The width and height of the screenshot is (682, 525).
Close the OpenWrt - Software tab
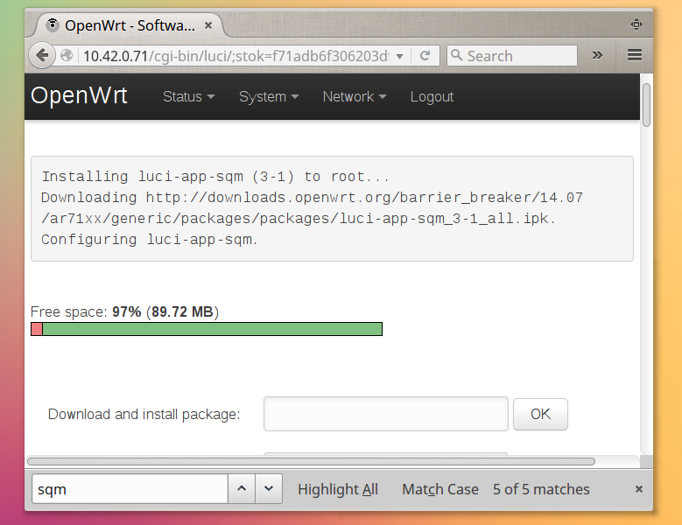(208, 25)
